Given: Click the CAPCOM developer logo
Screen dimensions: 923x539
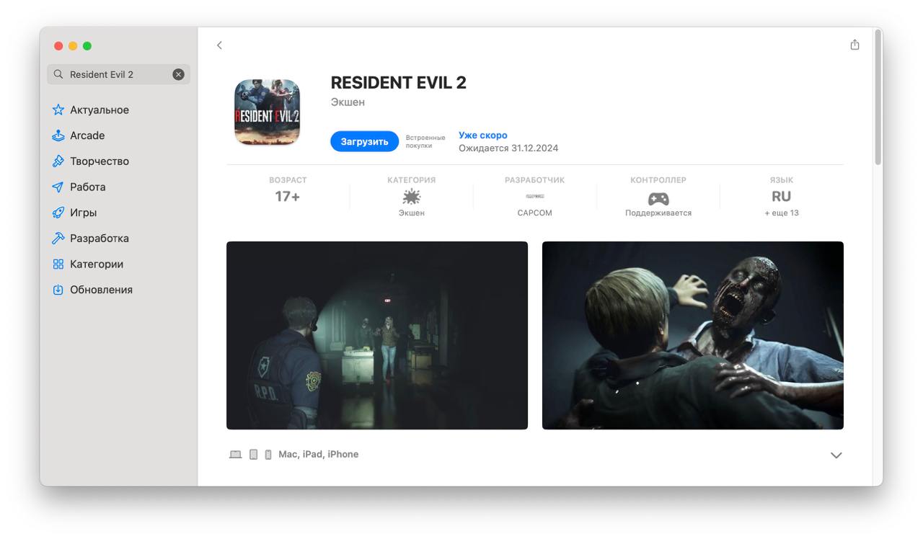Looking at the screenshot, I should tap(535, 196).
